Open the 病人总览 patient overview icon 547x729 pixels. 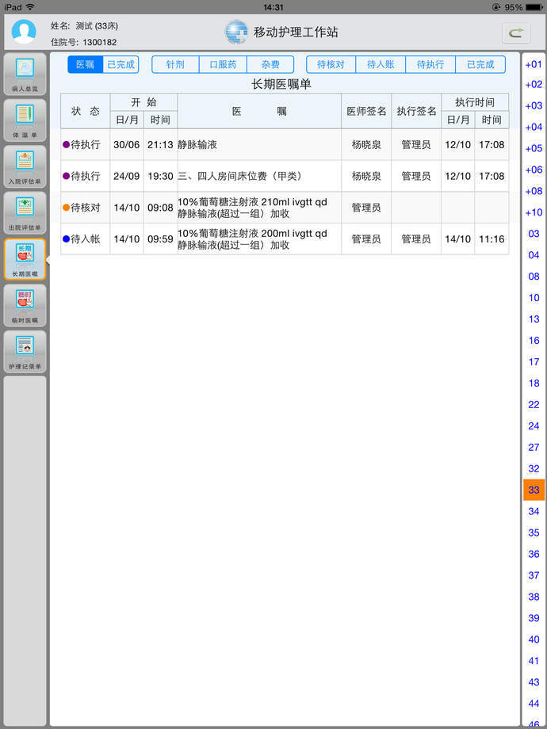pos(25,74)
